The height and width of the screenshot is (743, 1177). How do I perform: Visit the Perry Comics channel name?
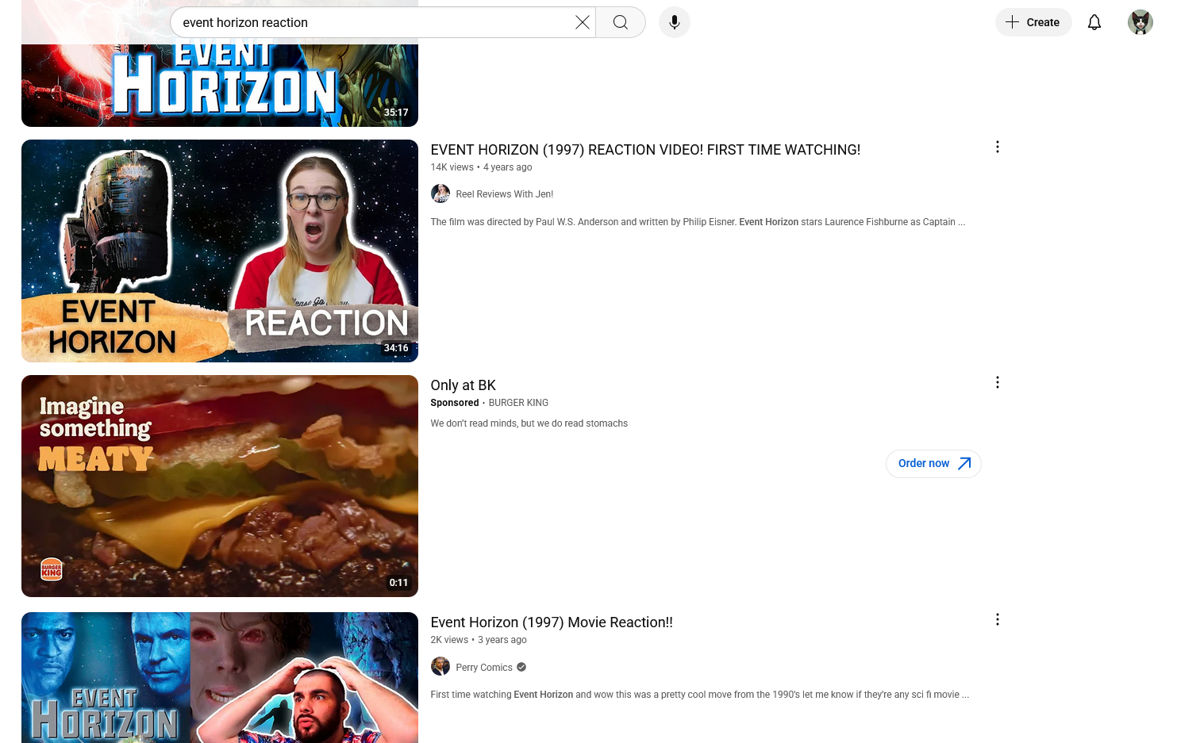pos(484,668)
